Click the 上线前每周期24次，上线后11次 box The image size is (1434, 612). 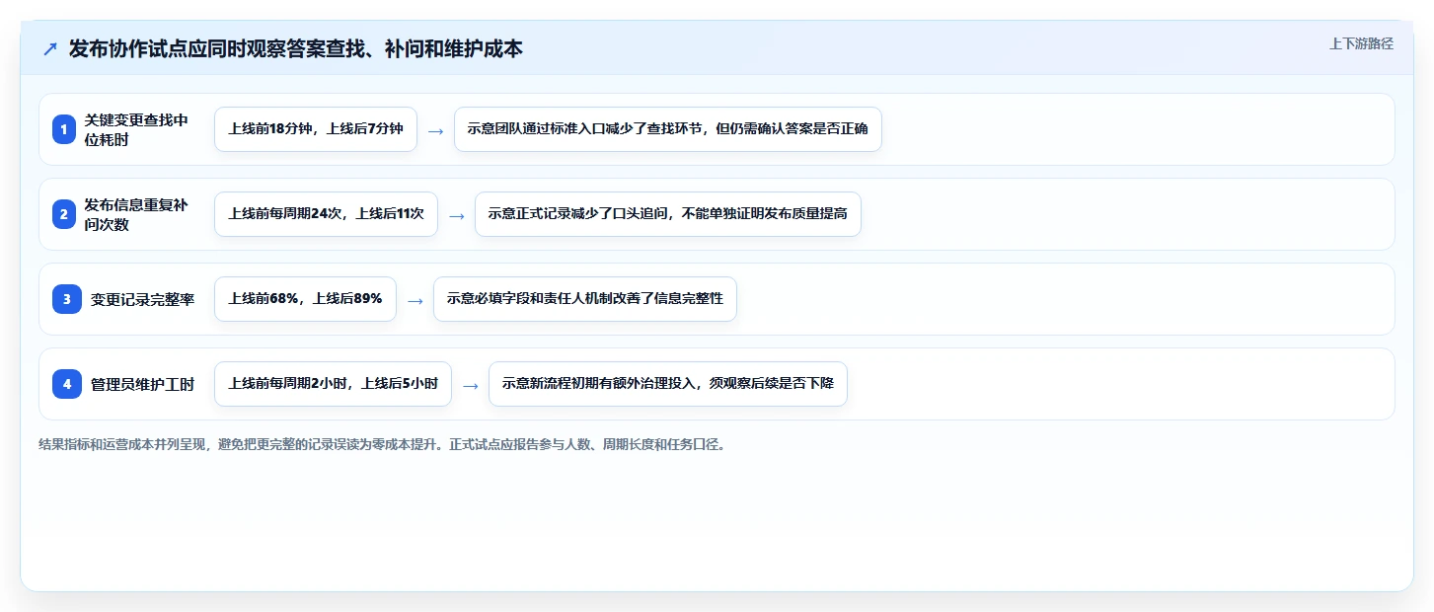coord(326,214)
